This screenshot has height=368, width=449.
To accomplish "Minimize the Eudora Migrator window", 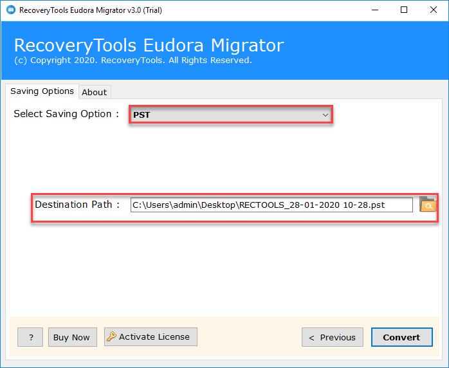I will tap(375, 10).
